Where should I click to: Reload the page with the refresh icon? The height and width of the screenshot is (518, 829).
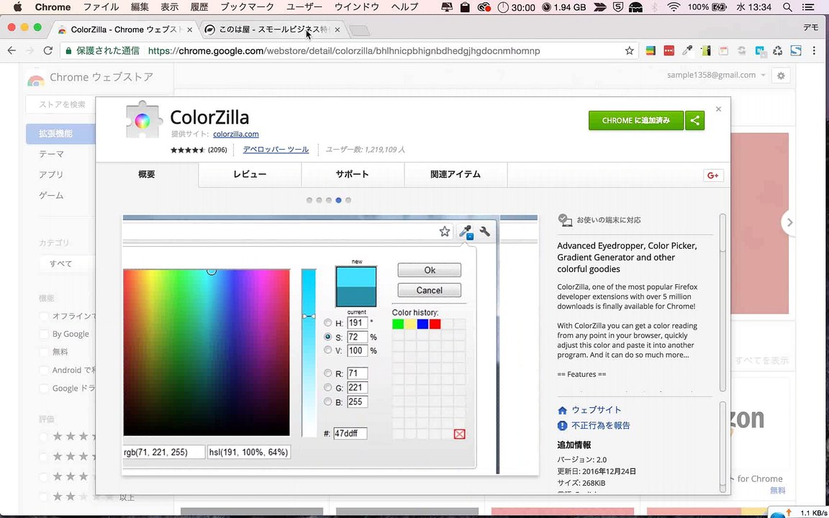coord(48,51)
